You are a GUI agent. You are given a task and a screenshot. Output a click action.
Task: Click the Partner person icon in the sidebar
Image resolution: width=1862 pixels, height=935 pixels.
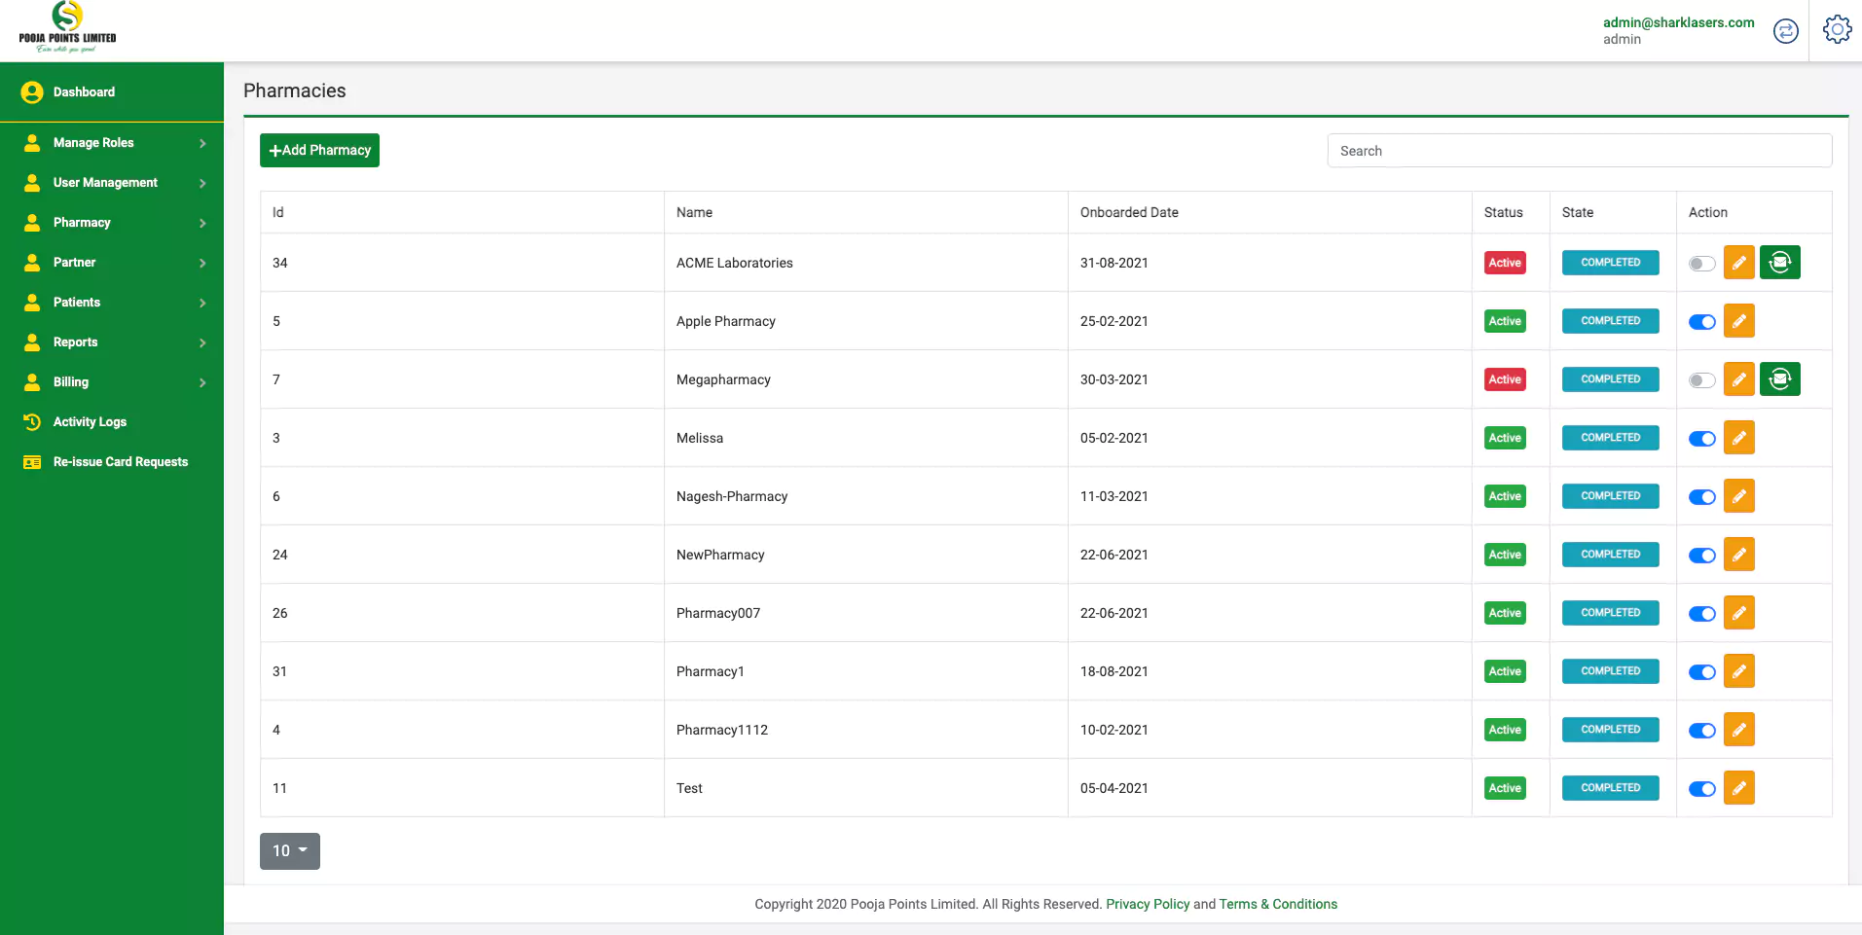click(32, 263)
